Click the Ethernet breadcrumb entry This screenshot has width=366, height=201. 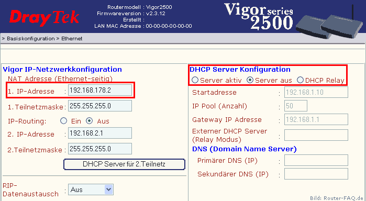72,39
